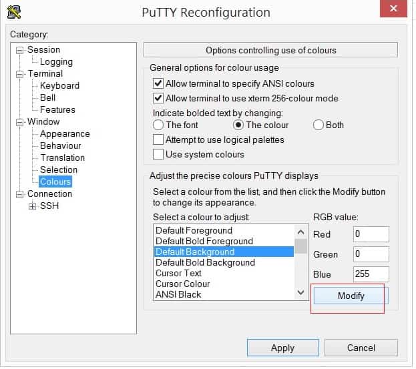Select Default Foreground in colour list

(x=224, y=230)
